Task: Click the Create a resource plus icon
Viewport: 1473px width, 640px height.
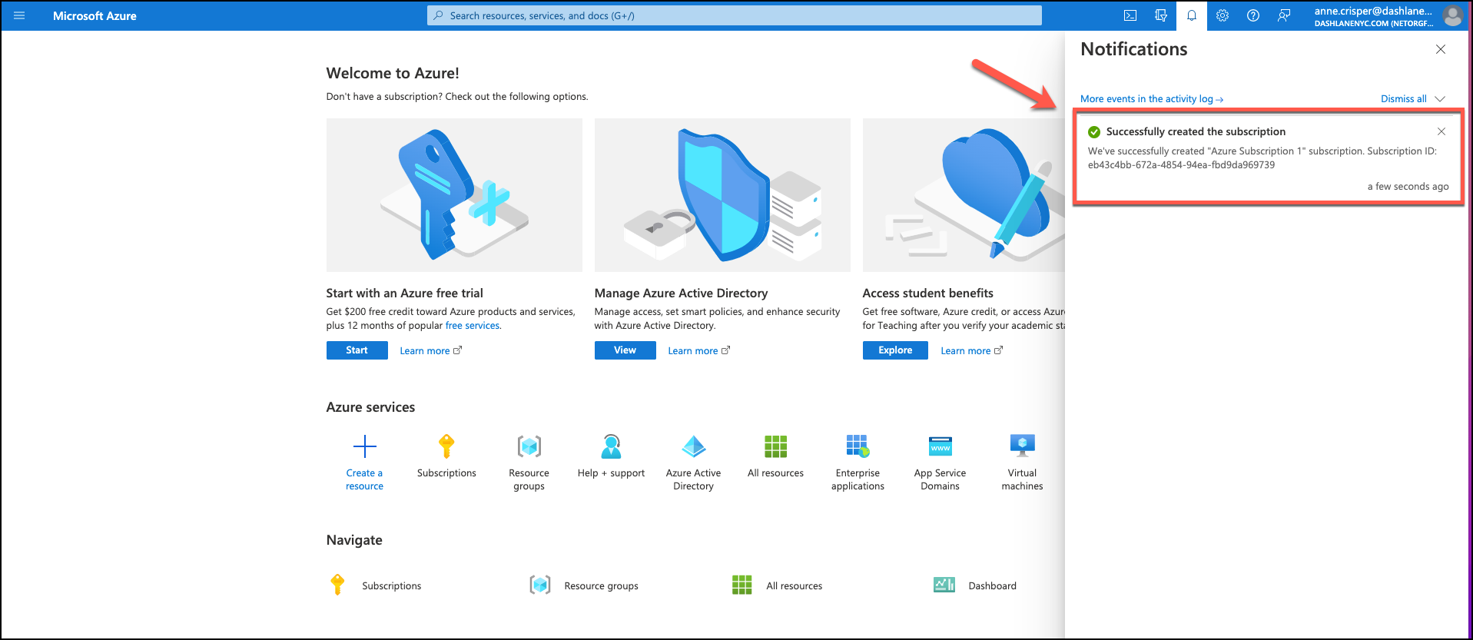Action: coord(364,446)
